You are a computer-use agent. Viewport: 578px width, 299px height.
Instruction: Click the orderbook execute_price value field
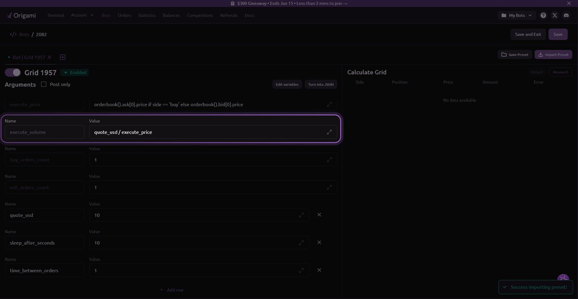pos(213,104)
